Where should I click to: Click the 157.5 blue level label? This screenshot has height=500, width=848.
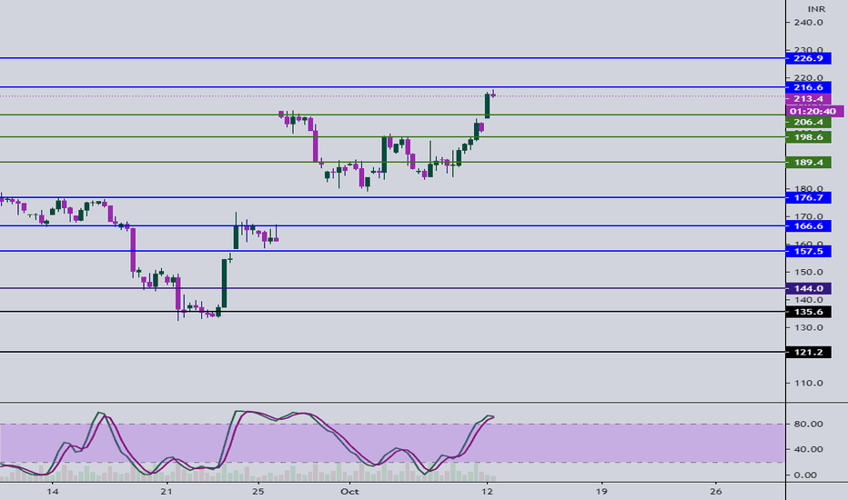click(808, 251)
